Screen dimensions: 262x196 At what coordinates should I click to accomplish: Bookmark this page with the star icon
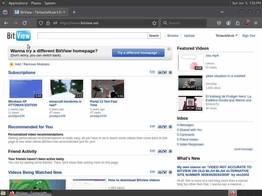click(154, 23)
